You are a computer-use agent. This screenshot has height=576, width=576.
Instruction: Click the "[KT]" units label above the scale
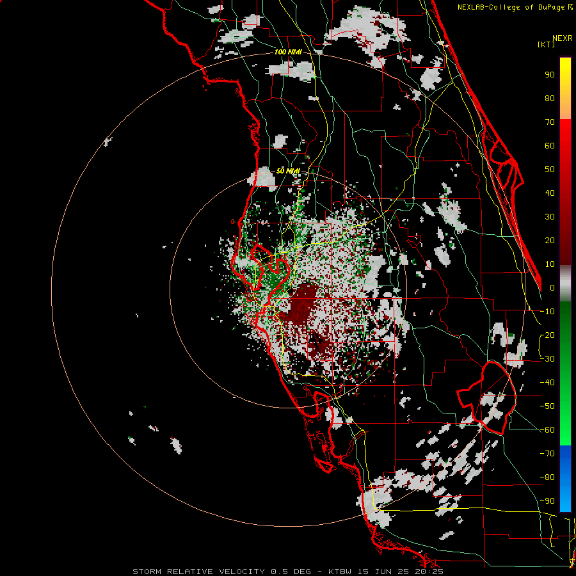click(547, 44)
